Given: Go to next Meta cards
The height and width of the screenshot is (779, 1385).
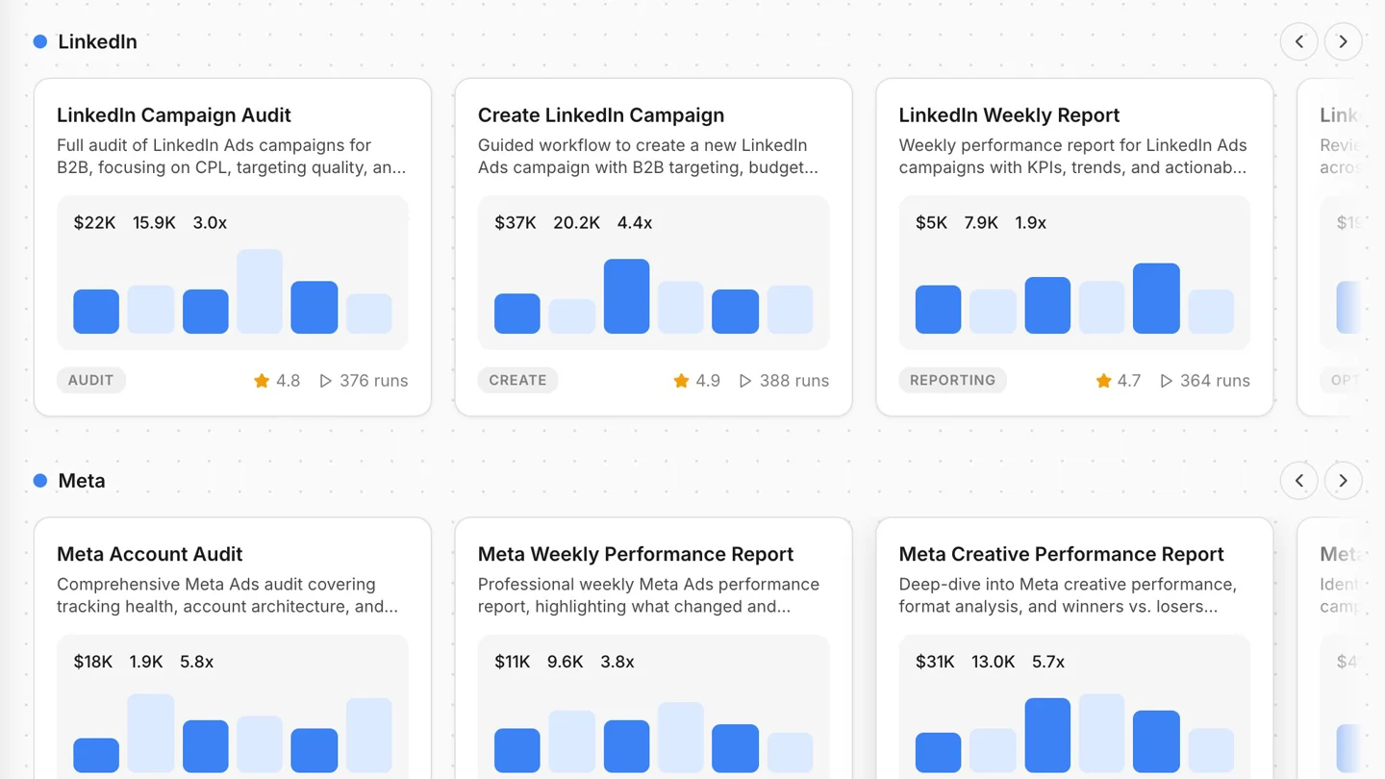Looking at the screenshot, I should [x=1343, y=481].
